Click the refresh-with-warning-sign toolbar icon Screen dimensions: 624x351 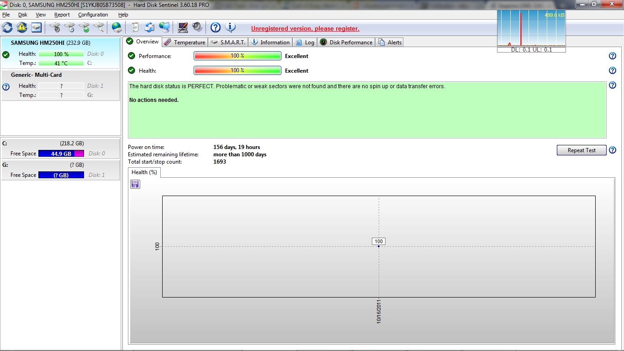pyautogui.click(x=22, y=27)
